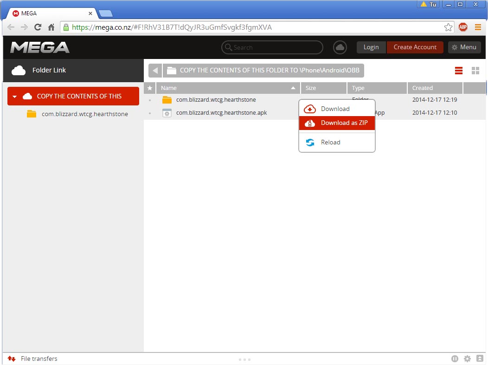Sort by Name using the ascending arrow
Viewport: 488px width, 365px height.
[x=293, y=88]
